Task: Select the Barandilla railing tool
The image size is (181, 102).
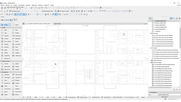Action: 17,39
